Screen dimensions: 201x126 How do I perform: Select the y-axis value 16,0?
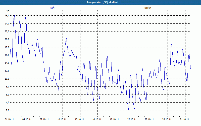[7, 55]
